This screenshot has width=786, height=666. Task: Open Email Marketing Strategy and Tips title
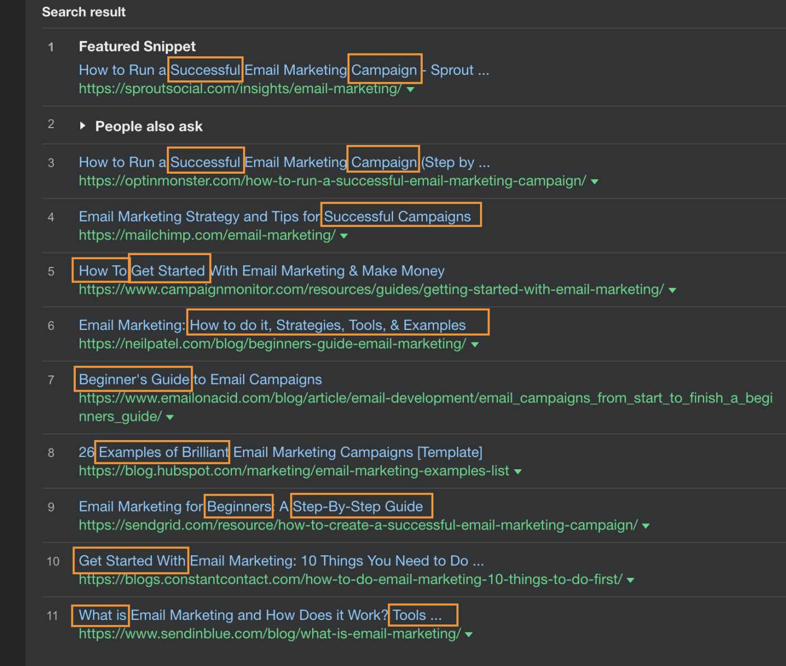point(275,216)
